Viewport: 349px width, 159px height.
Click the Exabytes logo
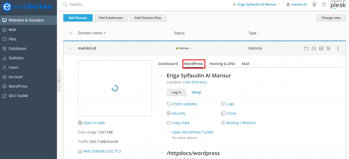pos(27,6)
